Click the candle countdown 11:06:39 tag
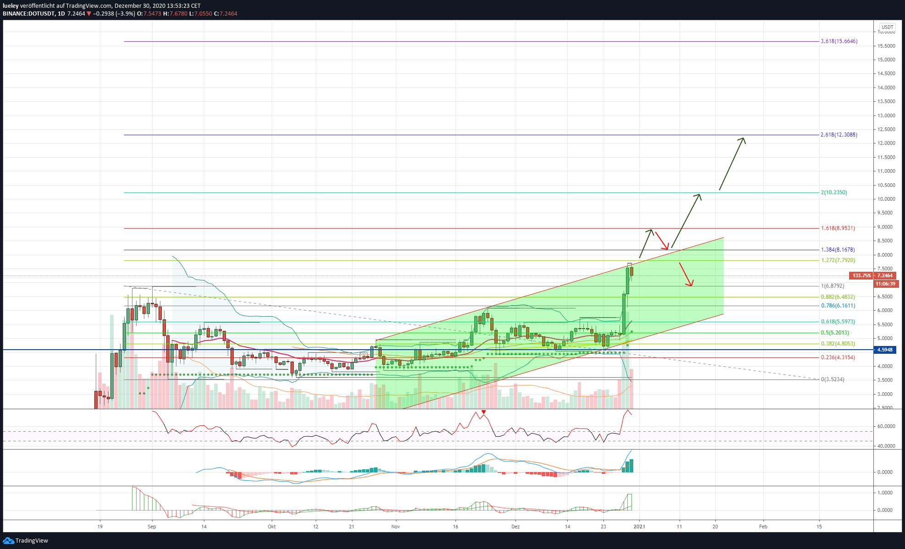 (886, 284)
